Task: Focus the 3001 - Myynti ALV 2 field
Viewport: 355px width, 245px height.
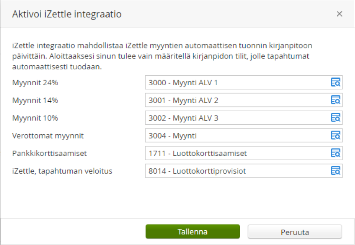Action: [x=244, y=100]
